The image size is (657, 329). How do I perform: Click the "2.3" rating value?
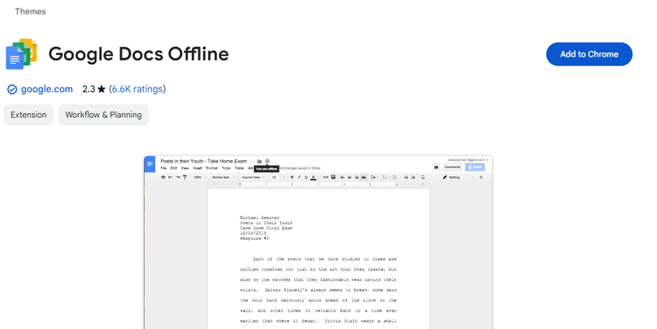coord(88,89)
